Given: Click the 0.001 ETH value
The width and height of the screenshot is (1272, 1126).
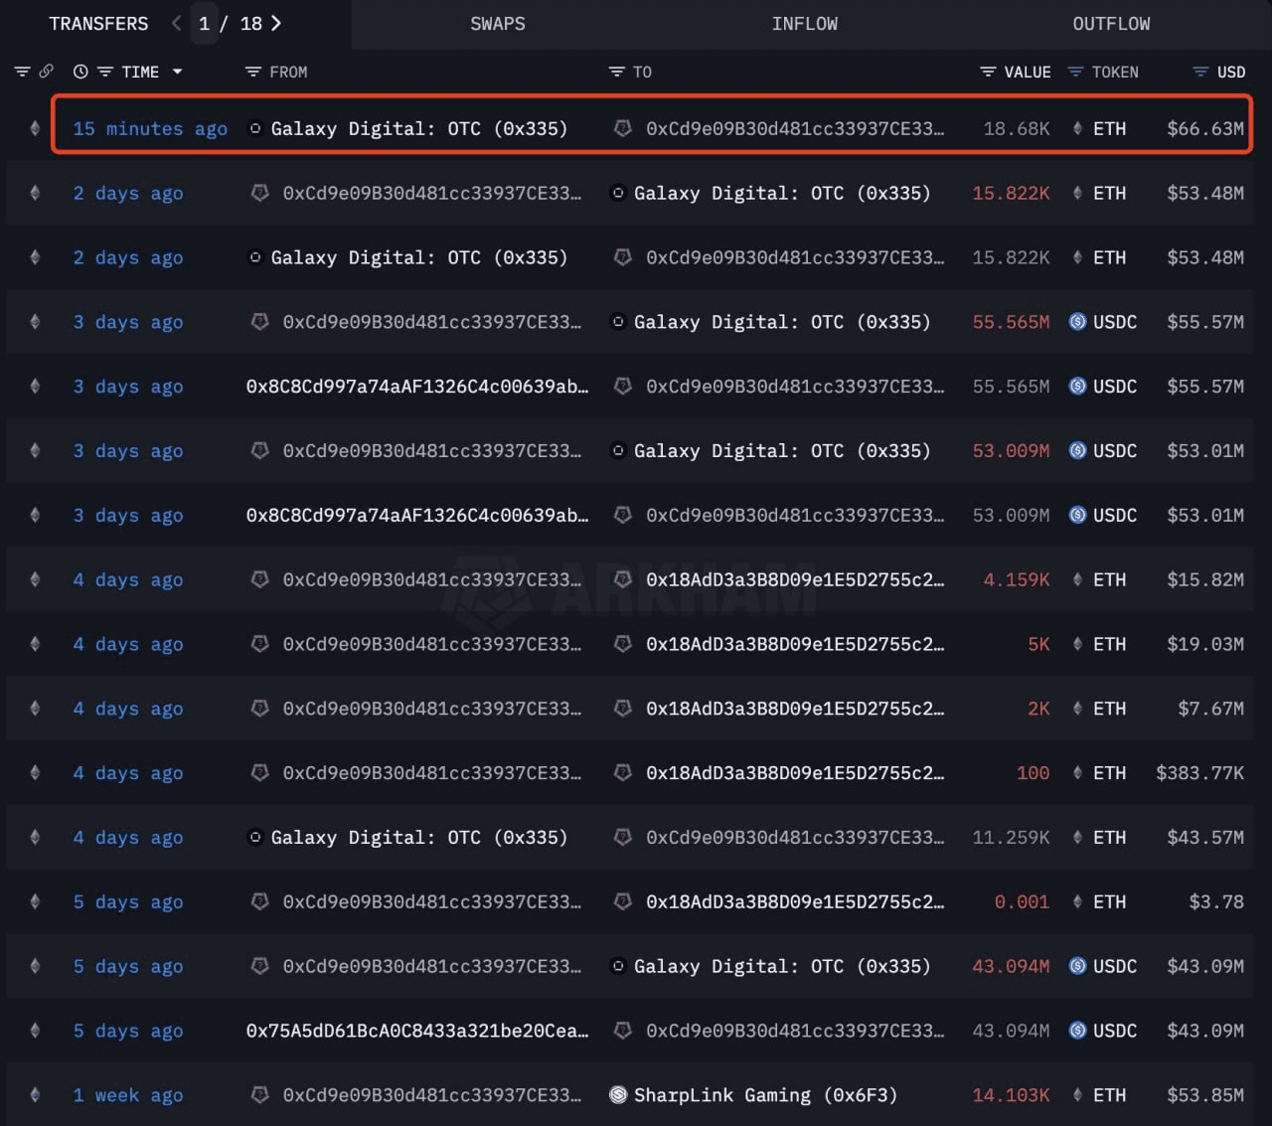Looking at the screenshot, I should click(x=1022, y=902).
